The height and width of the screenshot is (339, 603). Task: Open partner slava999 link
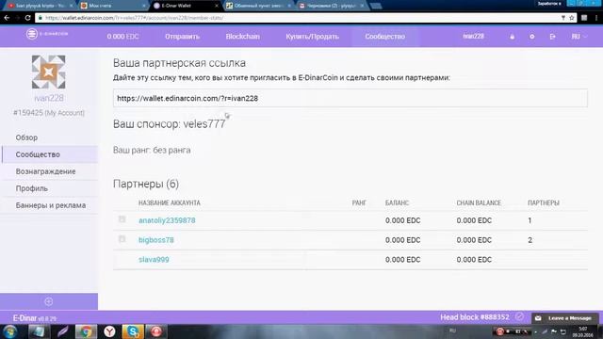click(x=154, y=260)
